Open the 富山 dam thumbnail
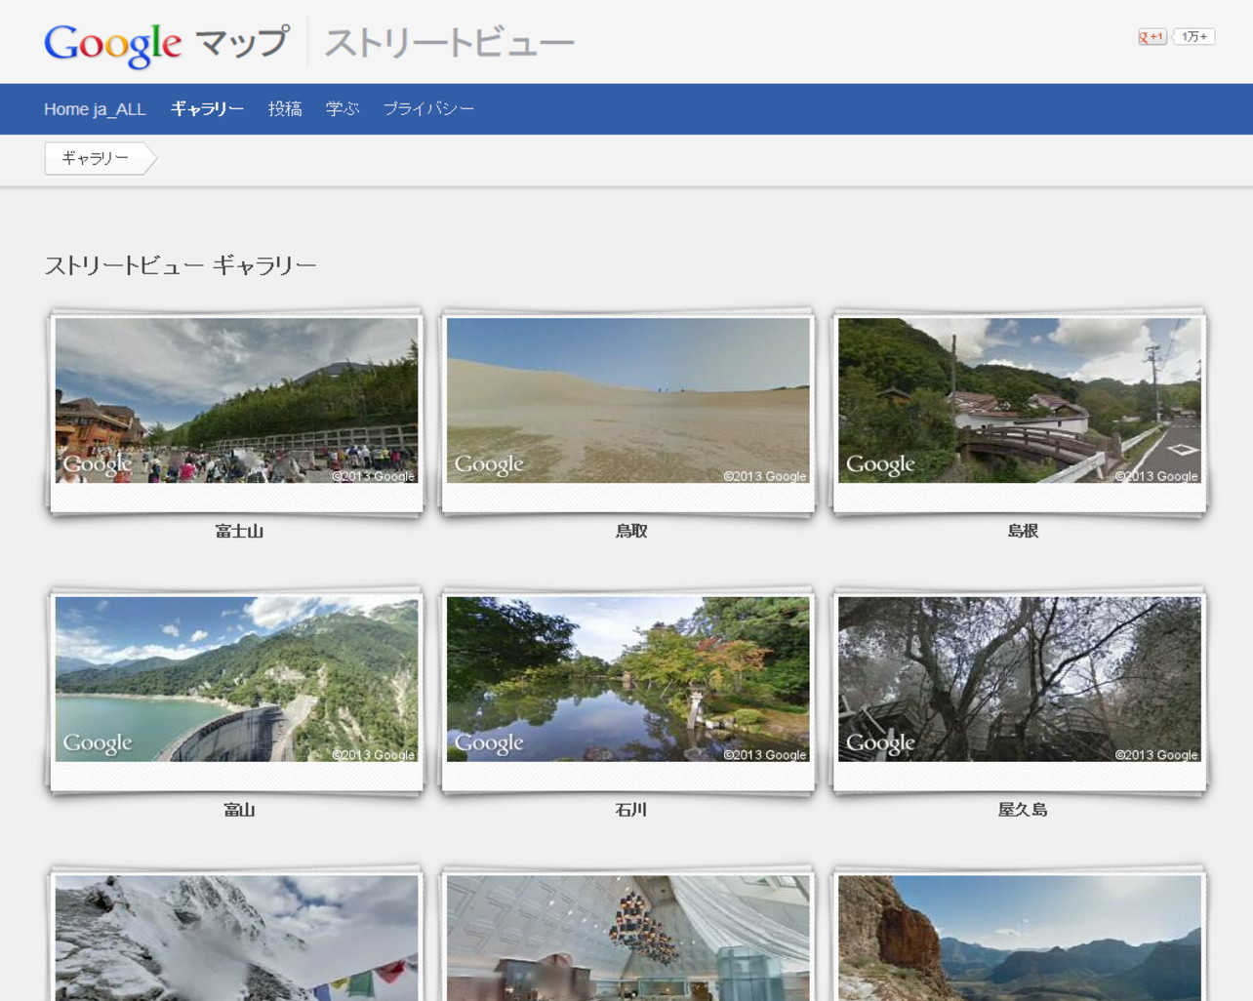1253x1001 pixels. [x=236, y=679]
